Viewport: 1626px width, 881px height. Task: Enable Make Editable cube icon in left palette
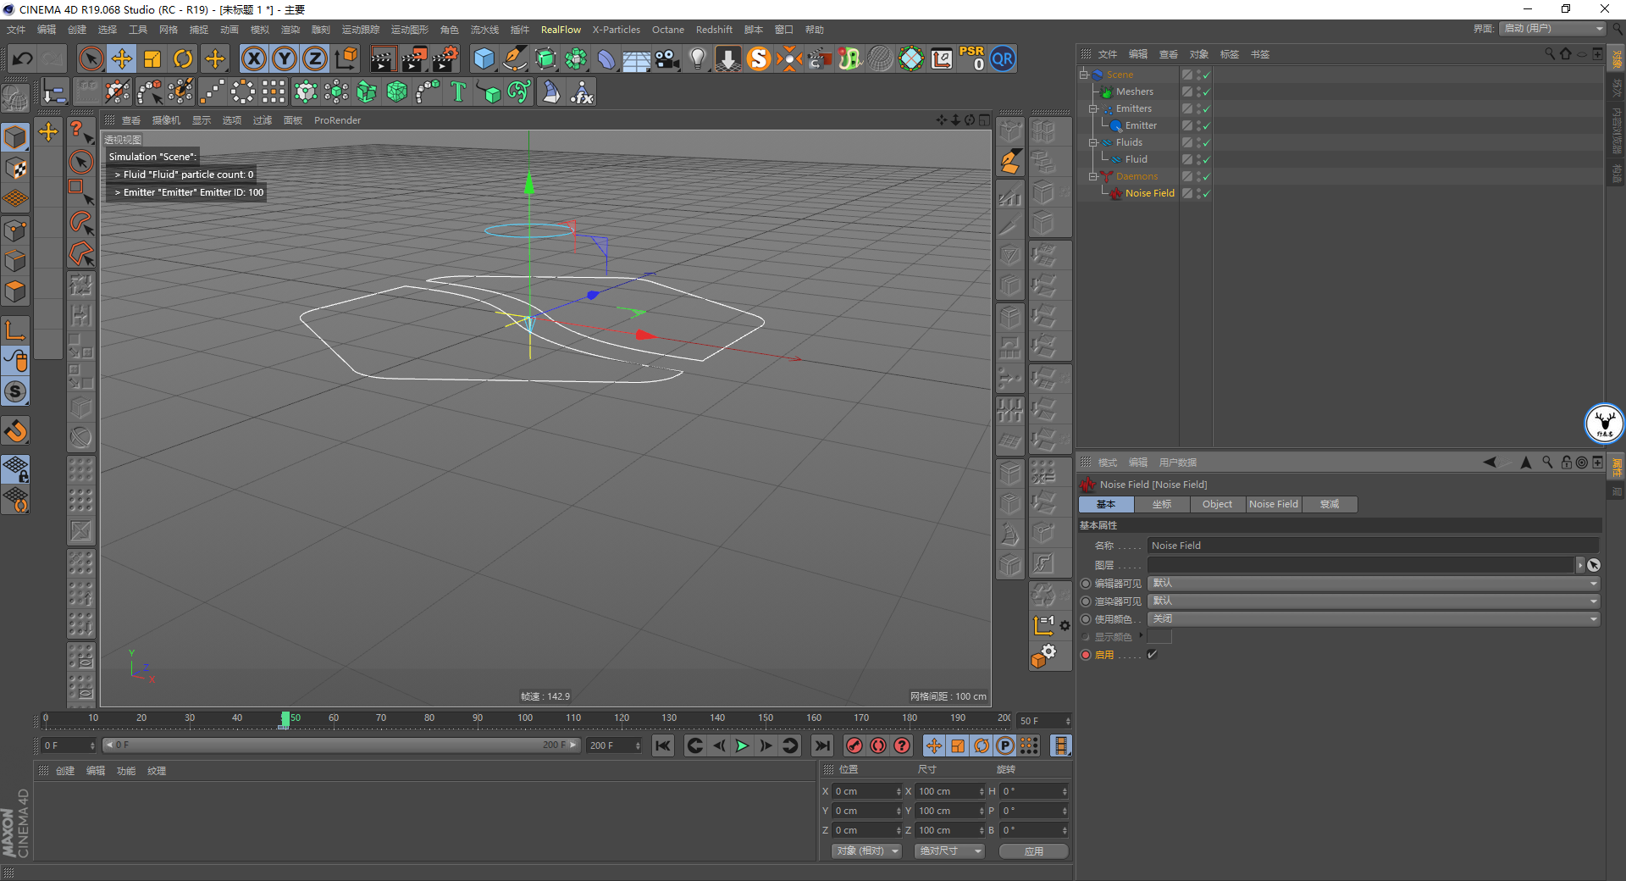[x=15, y=136]
